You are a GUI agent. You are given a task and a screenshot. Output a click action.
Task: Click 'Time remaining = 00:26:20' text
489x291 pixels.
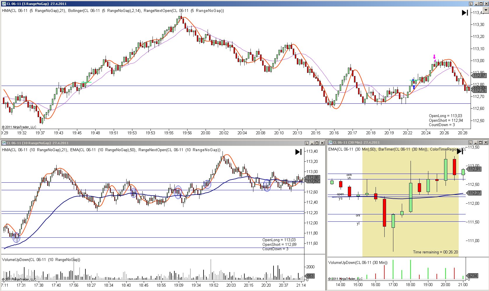[x=435, y=252]
